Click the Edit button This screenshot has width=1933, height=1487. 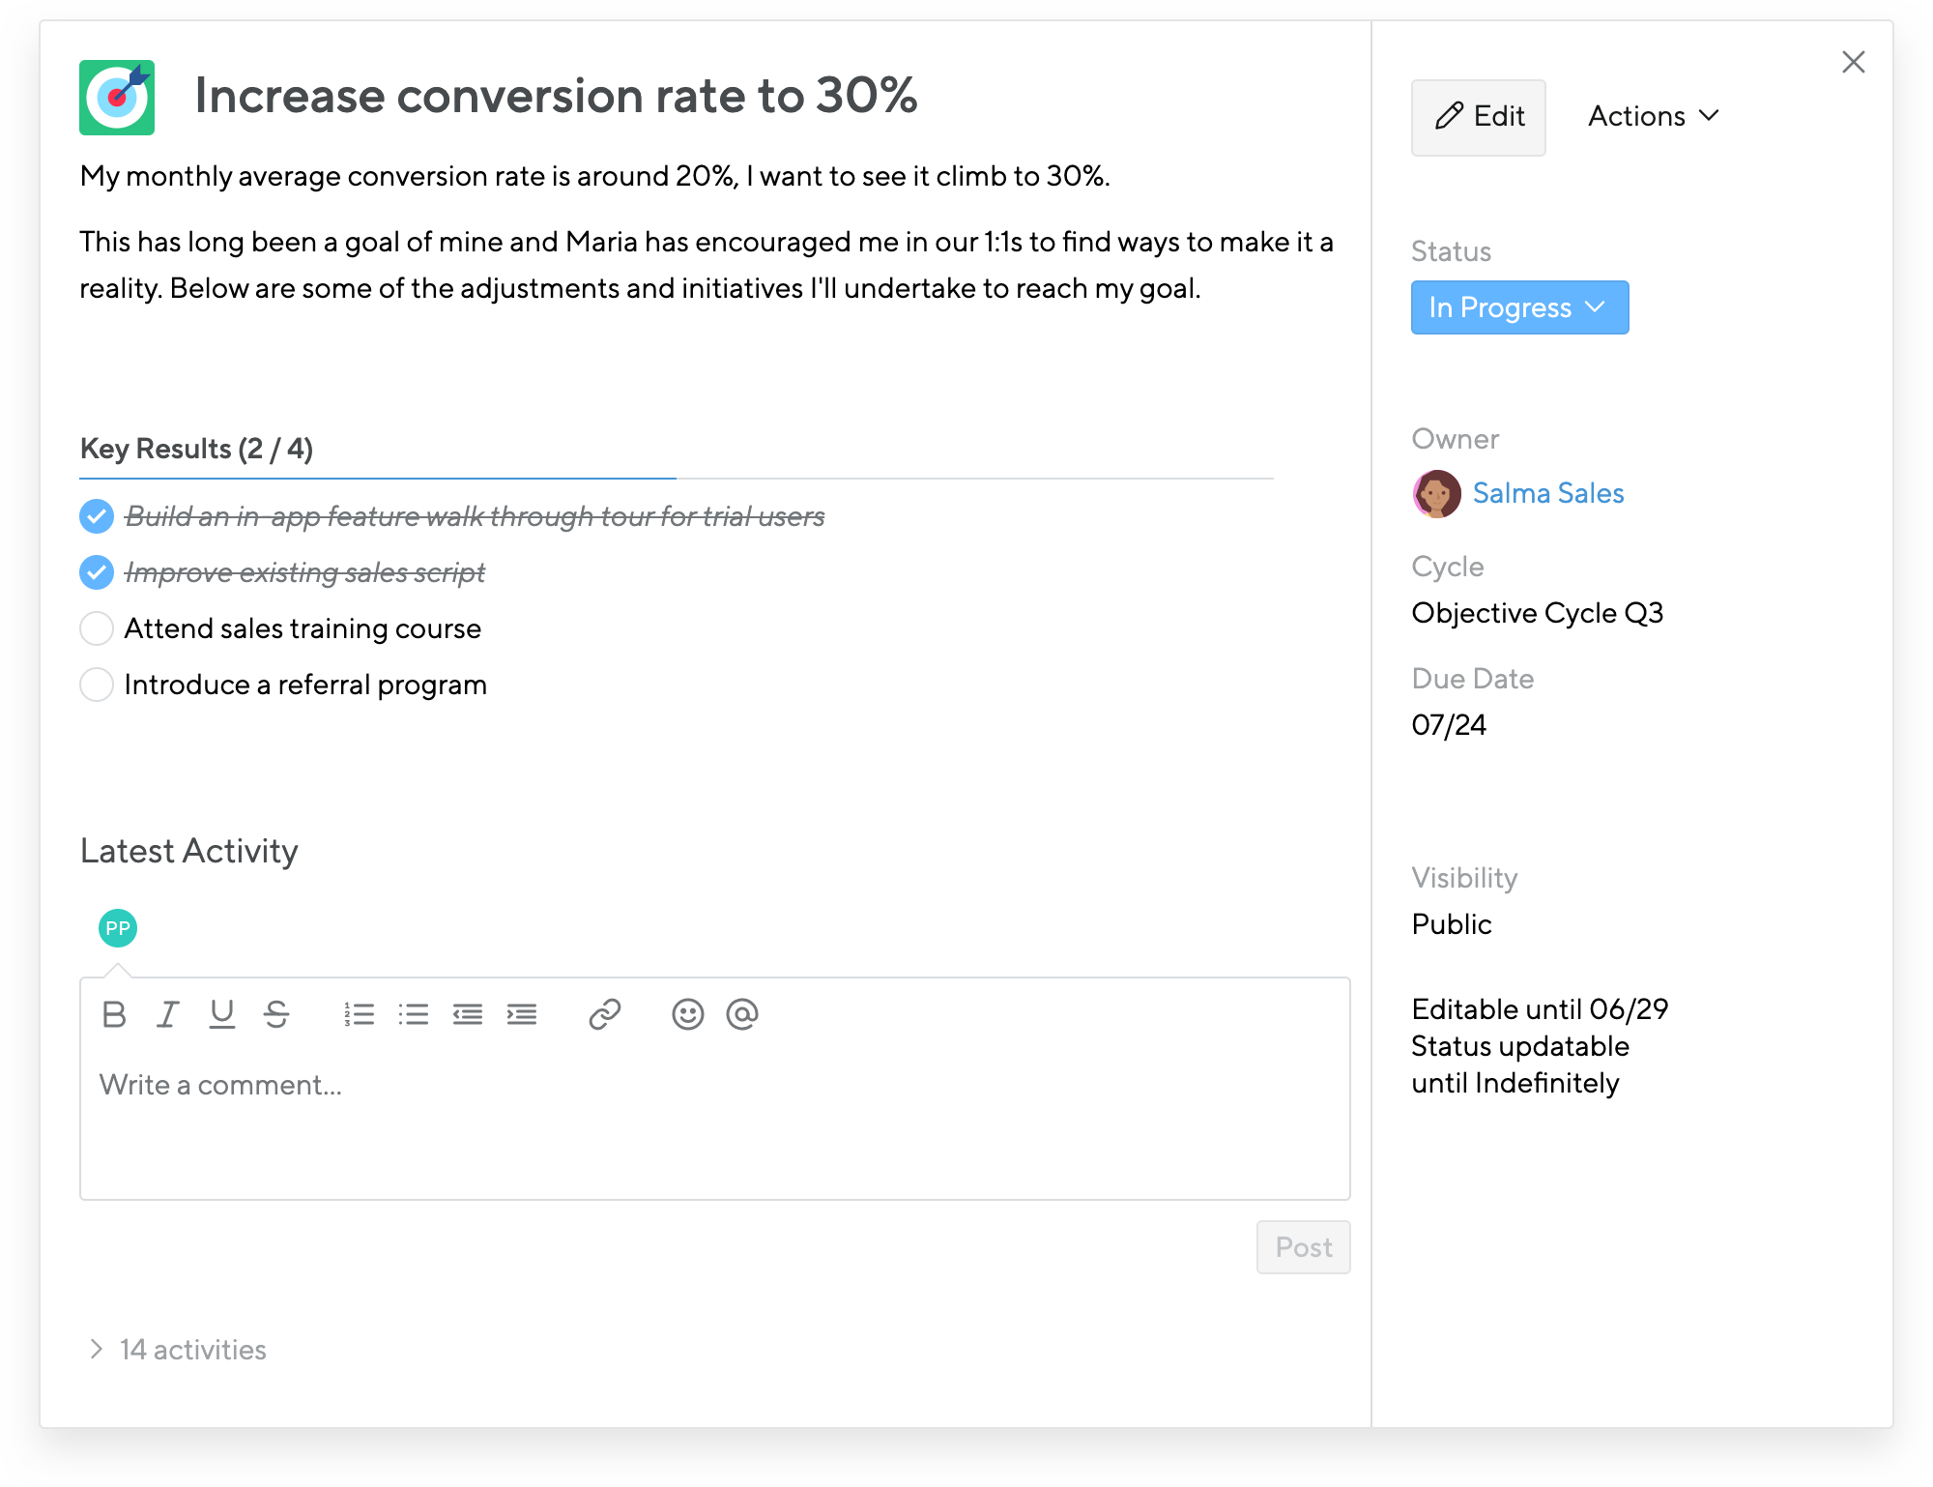[1478, 116]
